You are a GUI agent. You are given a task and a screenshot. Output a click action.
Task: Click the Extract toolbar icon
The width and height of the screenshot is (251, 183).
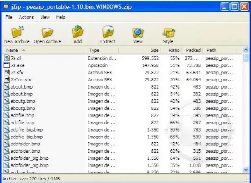pyautogui.click(x=107, y=33)
